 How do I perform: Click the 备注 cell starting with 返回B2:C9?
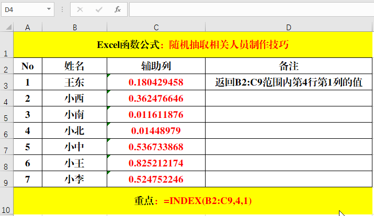point(289,82)
